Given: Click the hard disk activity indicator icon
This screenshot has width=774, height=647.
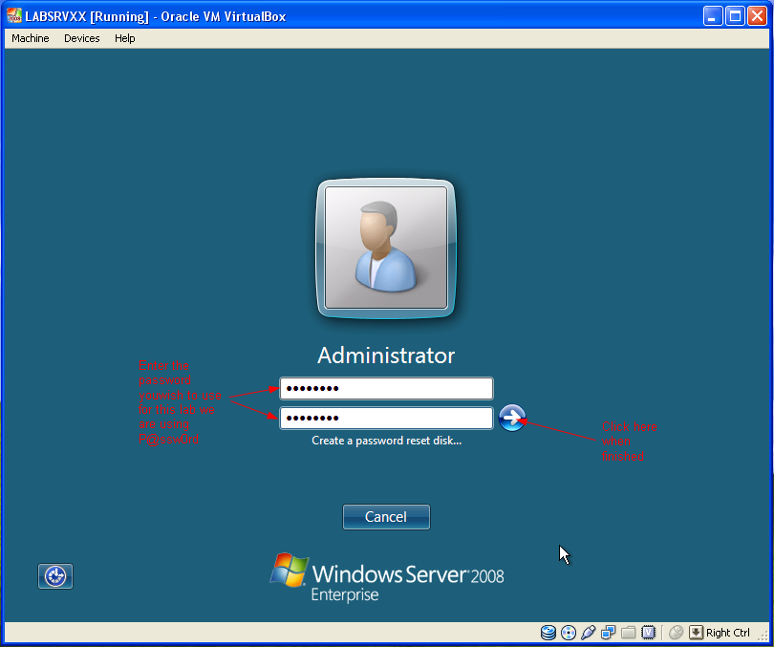Looking at the screenshot, I should pos(548,633).
